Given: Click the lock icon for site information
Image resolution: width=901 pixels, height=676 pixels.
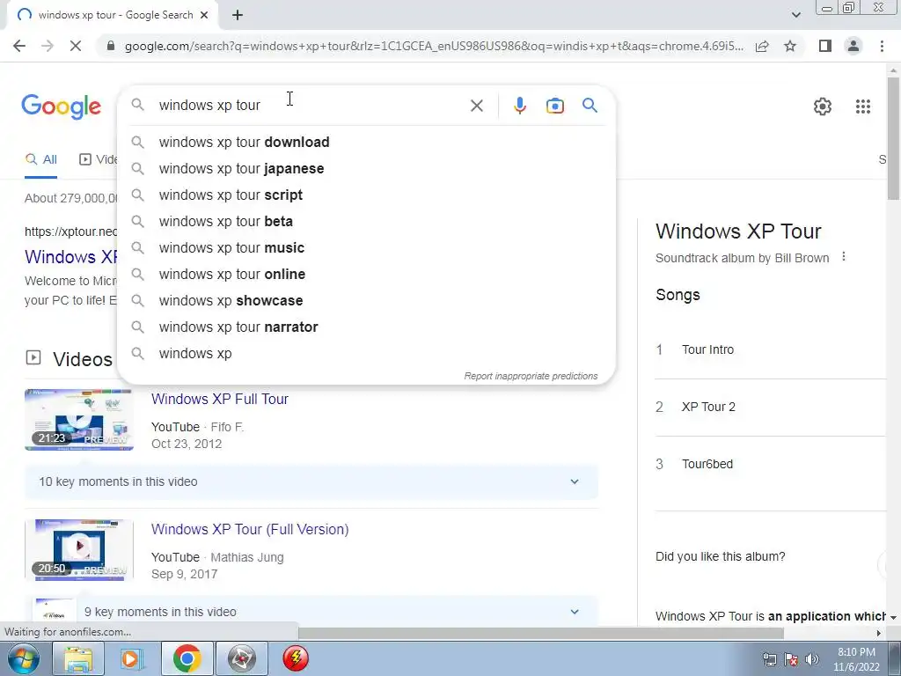Looking at the screenshot, I should click(111, 46).
